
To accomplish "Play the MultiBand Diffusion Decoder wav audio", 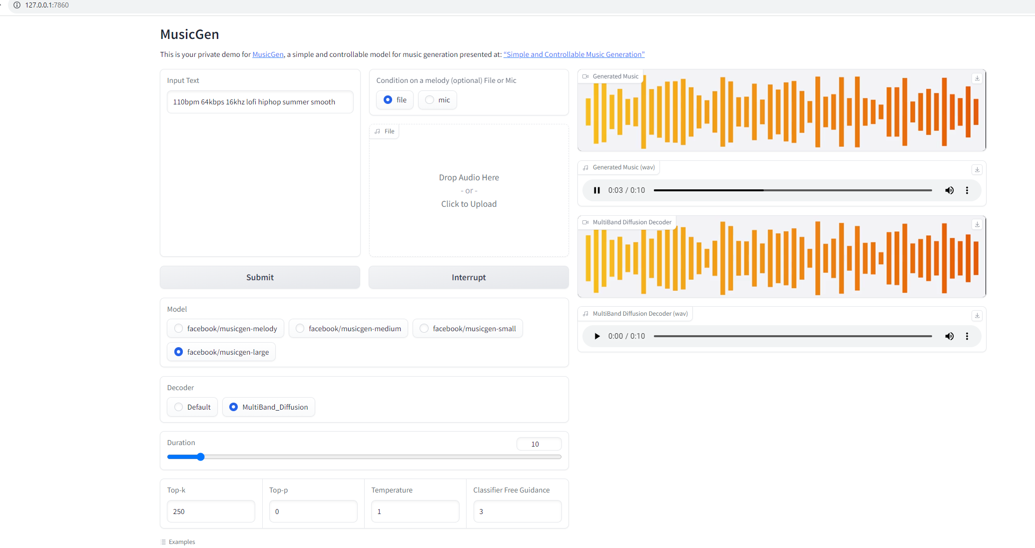I will [597, 336].
